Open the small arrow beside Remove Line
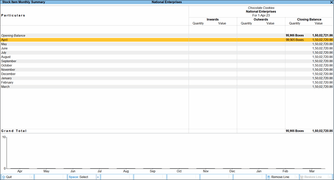Image resolution: width=334 pixels, height=180 pixels. (297, 177)
